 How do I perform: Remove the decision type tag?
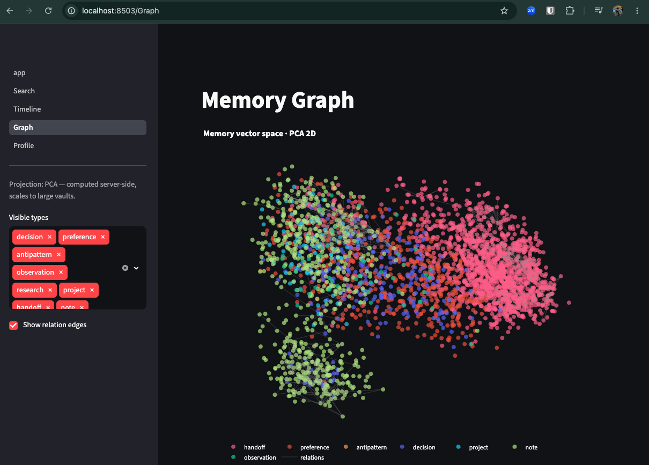50,237
